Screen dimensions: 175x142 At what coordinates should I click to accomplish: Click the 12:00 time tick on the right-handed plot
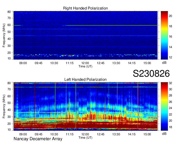click(85, 63)
